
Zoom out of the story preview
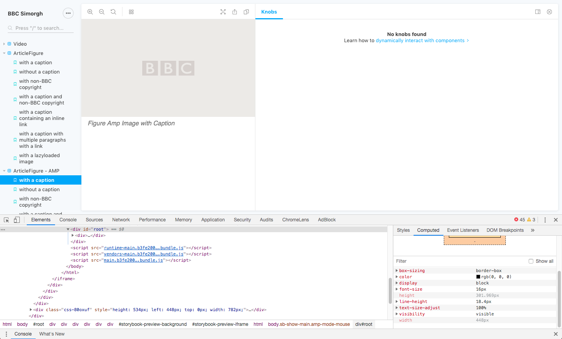pos(102,12)
